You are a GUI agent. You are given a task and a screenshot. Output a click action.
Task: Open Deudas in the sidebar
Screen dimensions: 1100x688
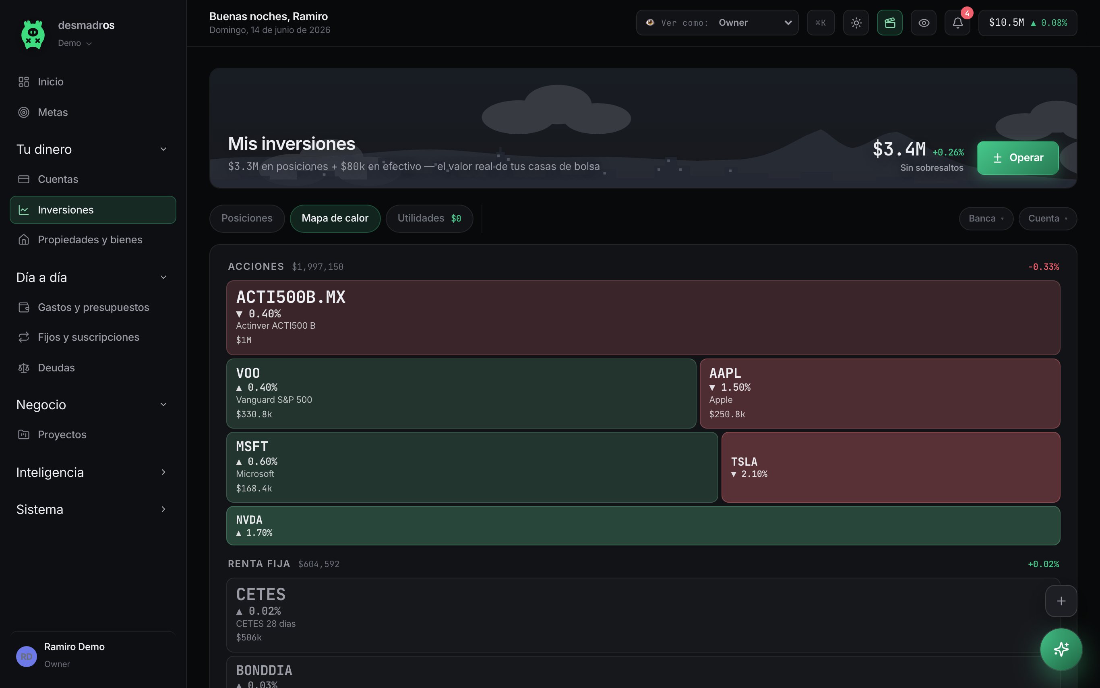(93, 368)
